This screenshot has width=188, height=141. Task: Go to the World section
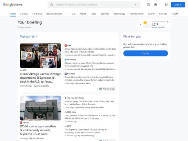tap(83, 14)
